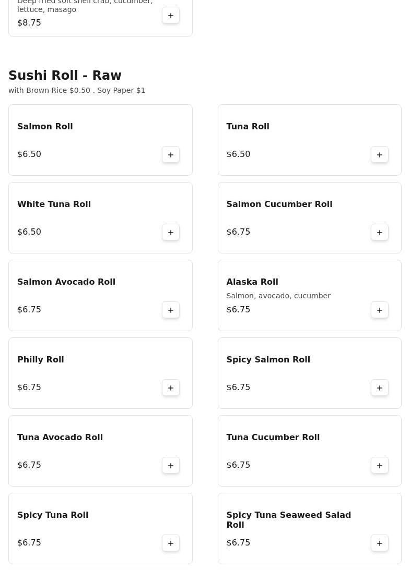The width and height of the screenshot is (410, 570).
Task: Add Salmon Roll to the order
Action: [x=171, y=154]
